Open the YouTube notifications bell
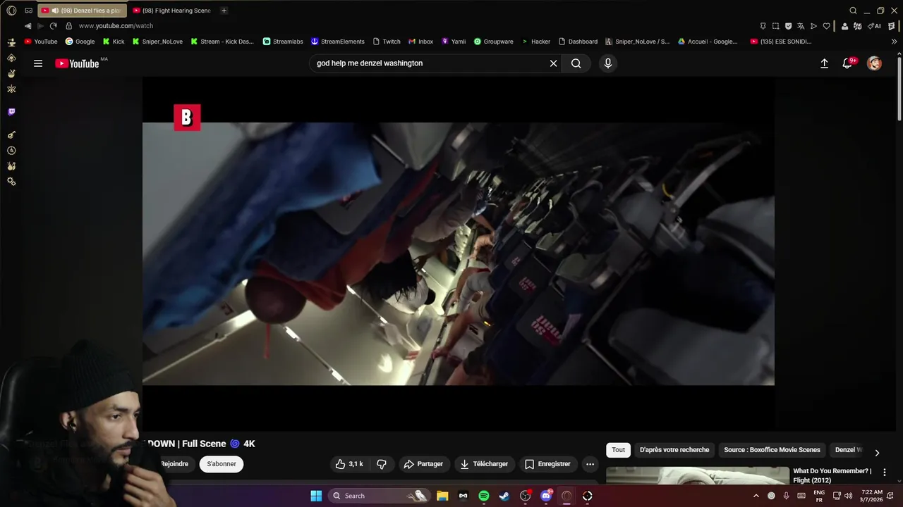 click(x=848, y=63)
